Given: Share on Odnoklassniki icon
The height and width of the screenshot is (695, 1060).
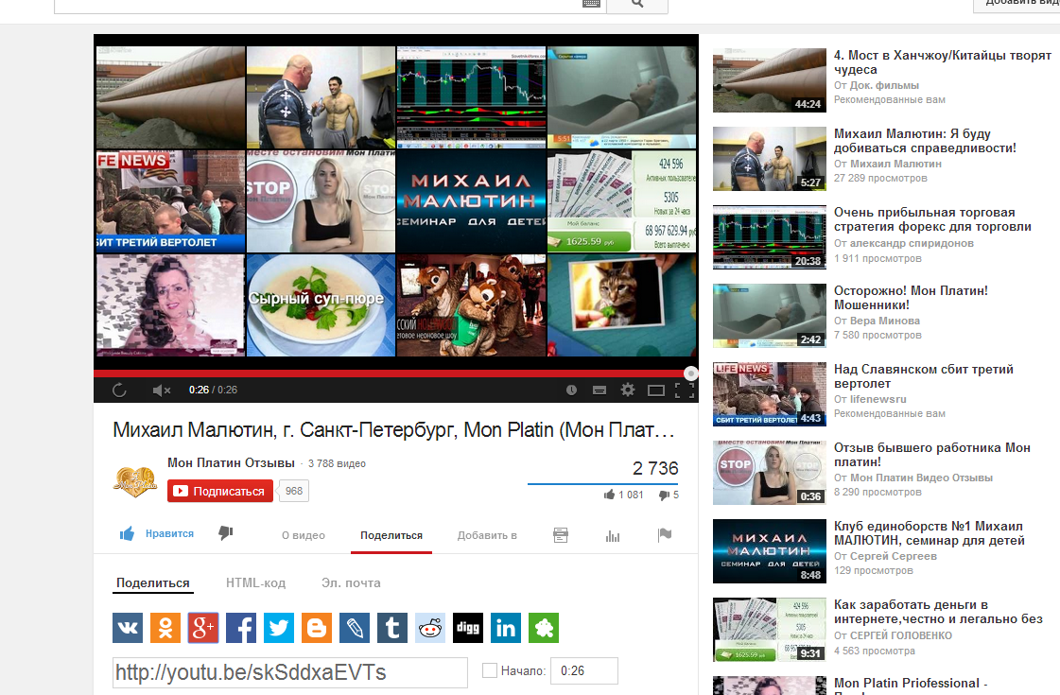Looking at the screenshot, I should coord(165,628).
